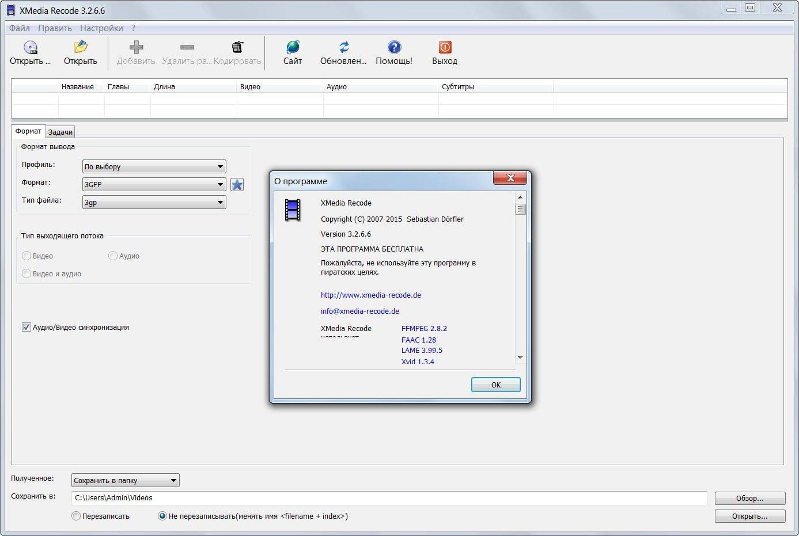The width and height of the screenshot is (799, 536).
Task: Open help with Помощь question icon
Action: (394, 47)
